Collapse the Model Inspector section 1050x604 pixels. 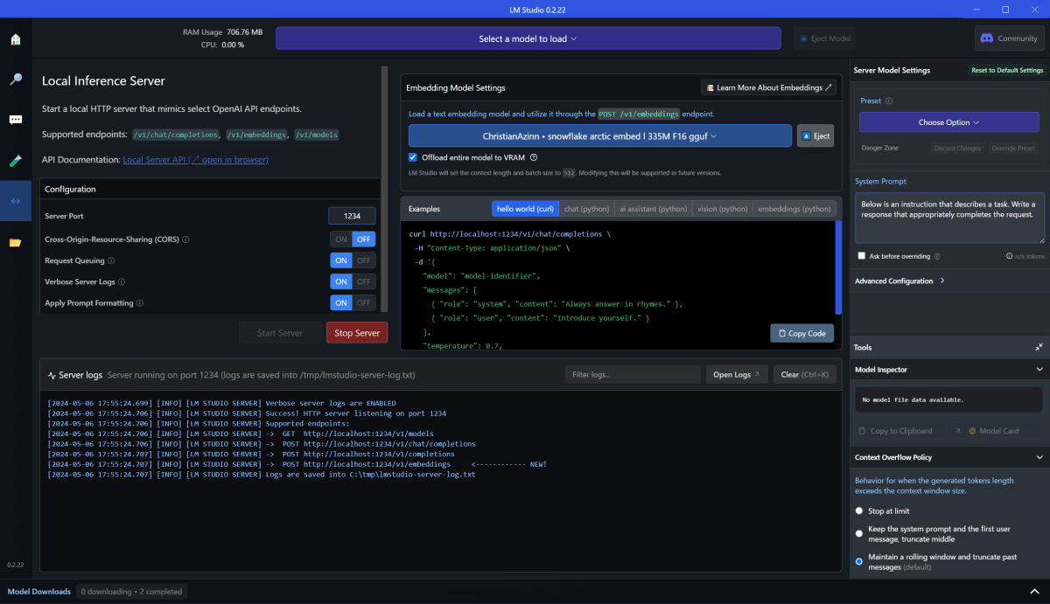tap(1039, 370)
